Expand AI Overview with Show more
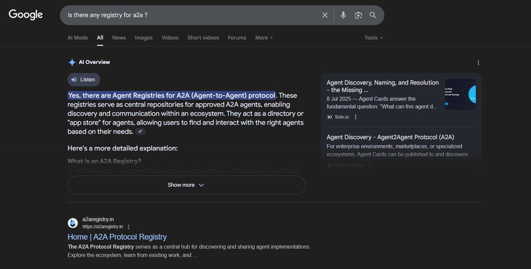 (x=186, y=185)
